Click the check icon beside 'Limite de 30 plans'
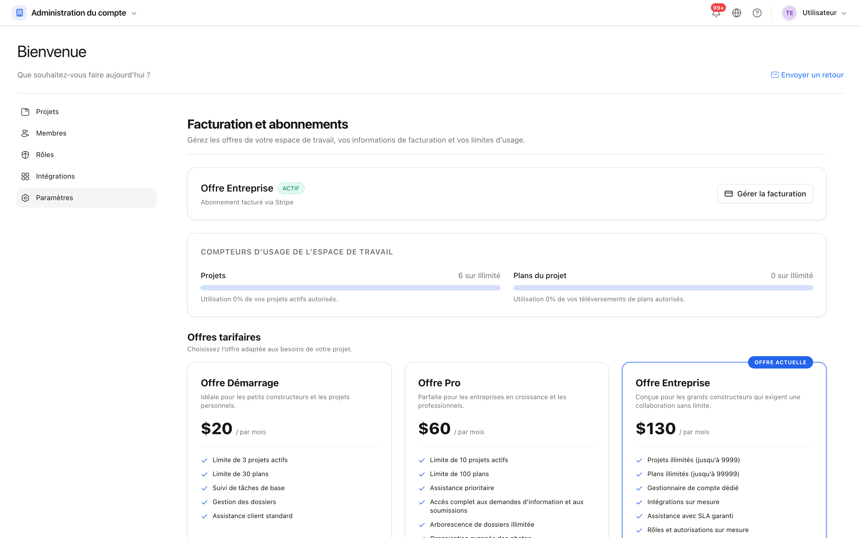Image resolution: width=861 pixels, height=538 pixels. click(204, 474)
